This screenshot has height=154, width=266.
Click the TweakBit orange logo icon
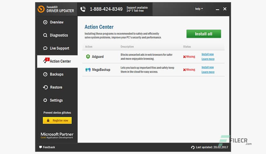(x=41, y=9)
